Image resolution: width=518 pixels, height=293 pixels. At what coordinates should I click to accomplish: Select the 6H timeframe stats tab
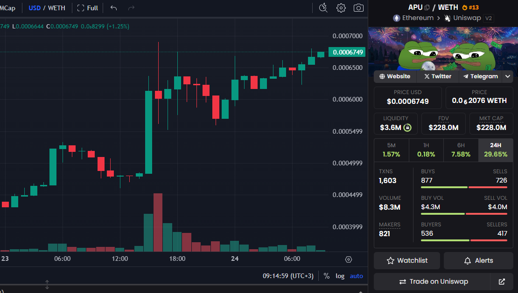pos(461,150)
